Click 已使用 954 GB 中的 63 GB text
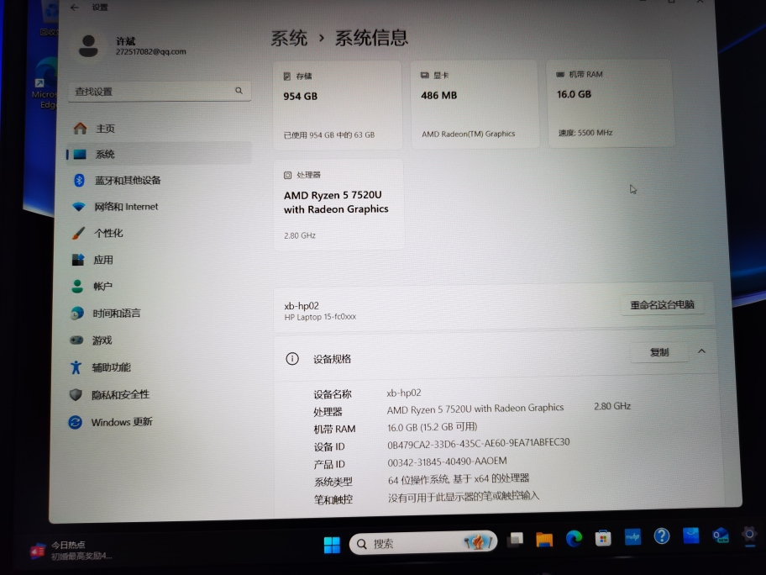766x575 pixels. pos(329,135)
